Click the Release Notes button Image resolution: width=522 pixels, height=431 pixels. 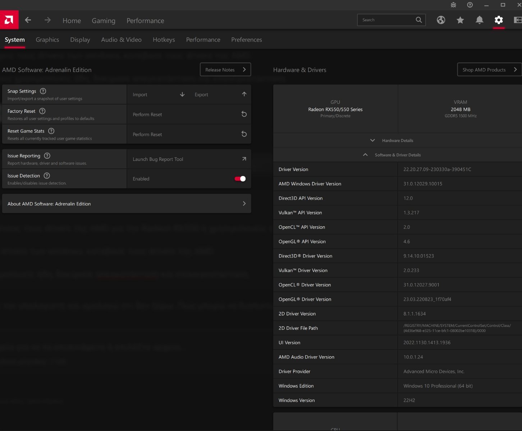pos(225,70)
